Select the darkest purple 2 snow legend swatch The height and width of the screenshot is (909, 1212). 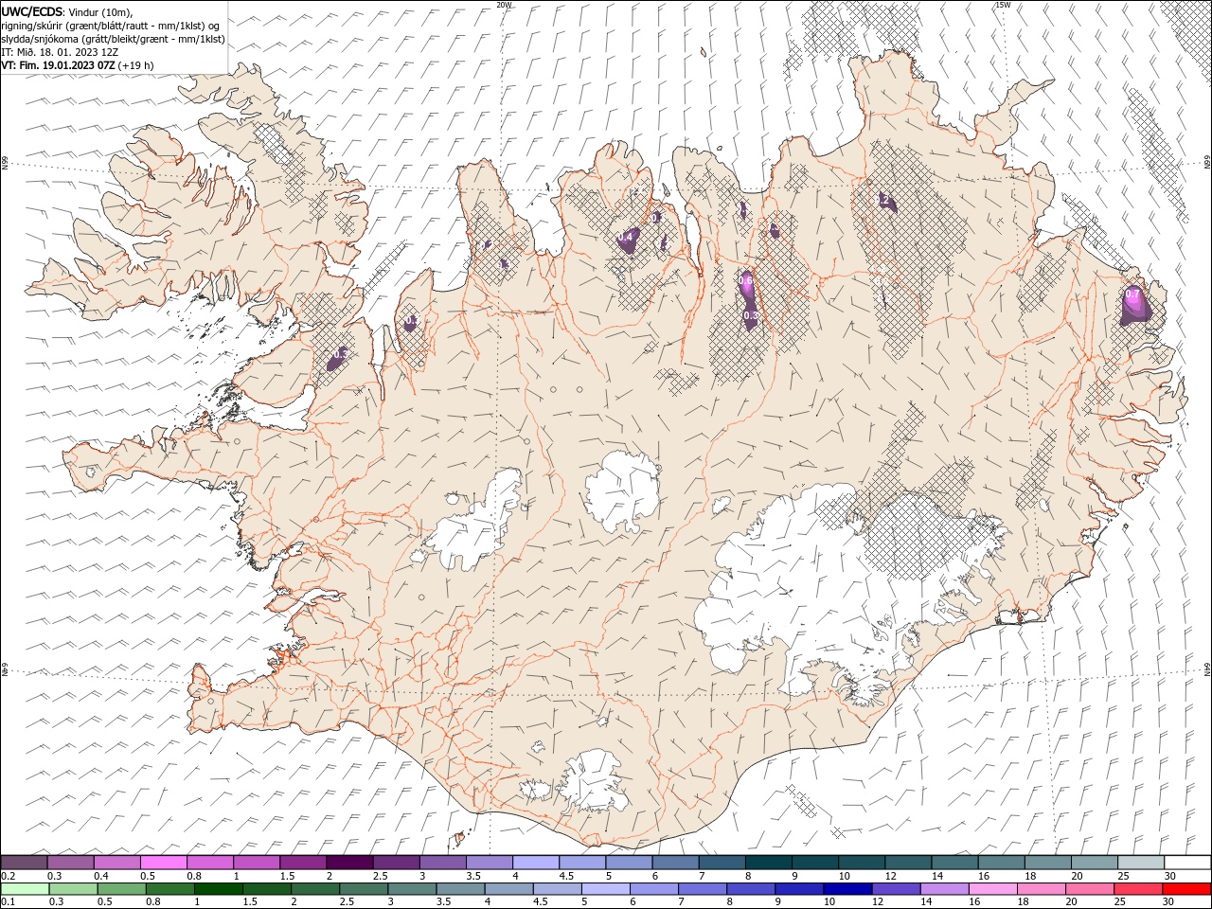pos(349,863)
